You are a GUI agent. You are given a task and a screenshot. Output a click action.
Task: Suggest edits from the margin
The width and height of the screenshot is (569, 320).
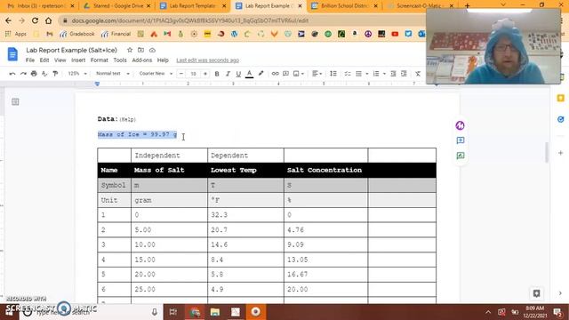(461, 156)
